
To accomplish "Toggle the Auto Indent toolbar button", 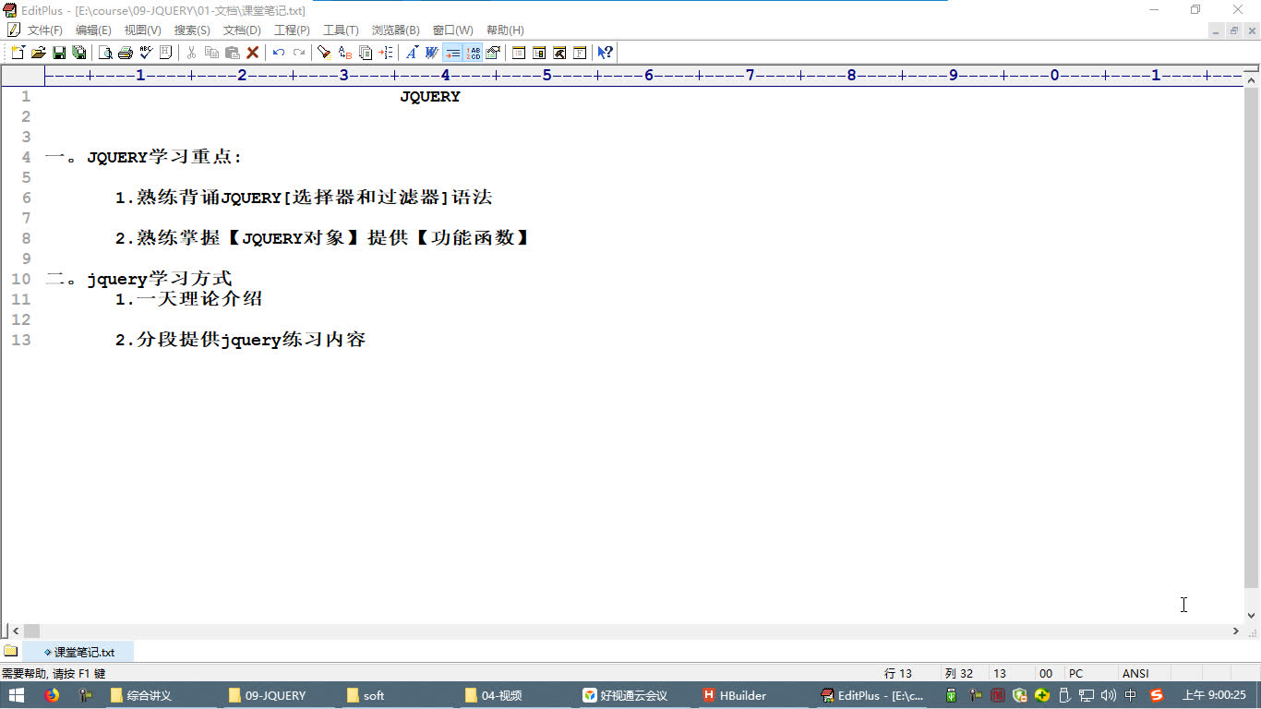I will point(452,53).
